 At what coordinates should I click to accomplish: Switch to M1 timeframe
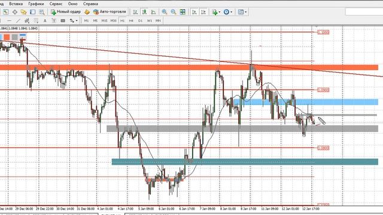86,21
